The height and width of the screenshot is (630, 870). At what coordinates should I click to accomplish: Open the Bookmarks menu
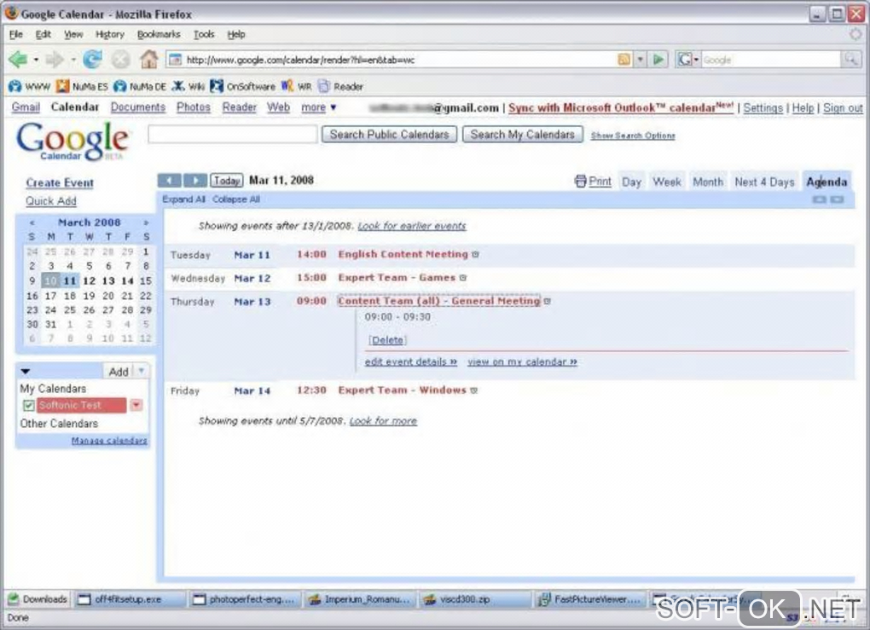(159, 34)
